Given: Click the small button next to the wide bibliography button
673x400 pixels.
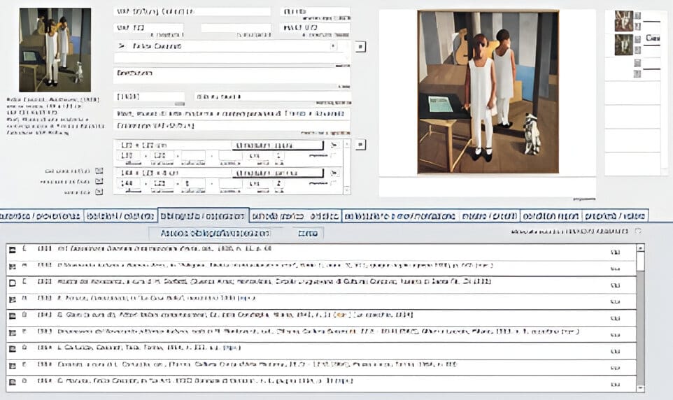Looking at the screenshot, I should coord(308,233).
